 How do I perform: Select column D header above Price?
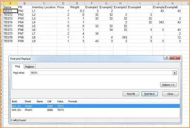(63, 4)
